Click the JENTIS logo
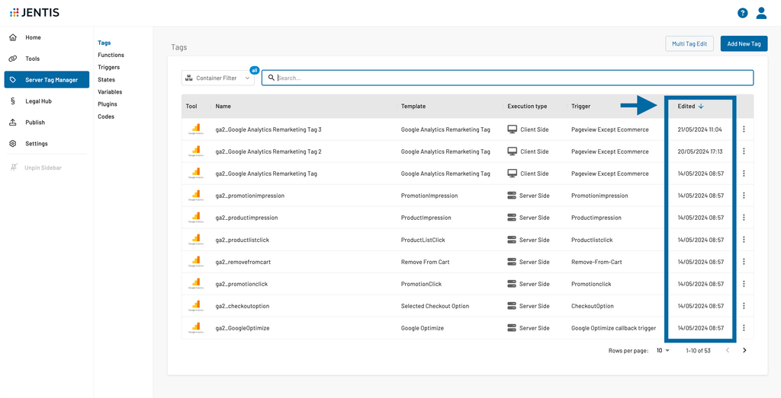The height and width of the screenshot is (398, 781). [34, 13]
